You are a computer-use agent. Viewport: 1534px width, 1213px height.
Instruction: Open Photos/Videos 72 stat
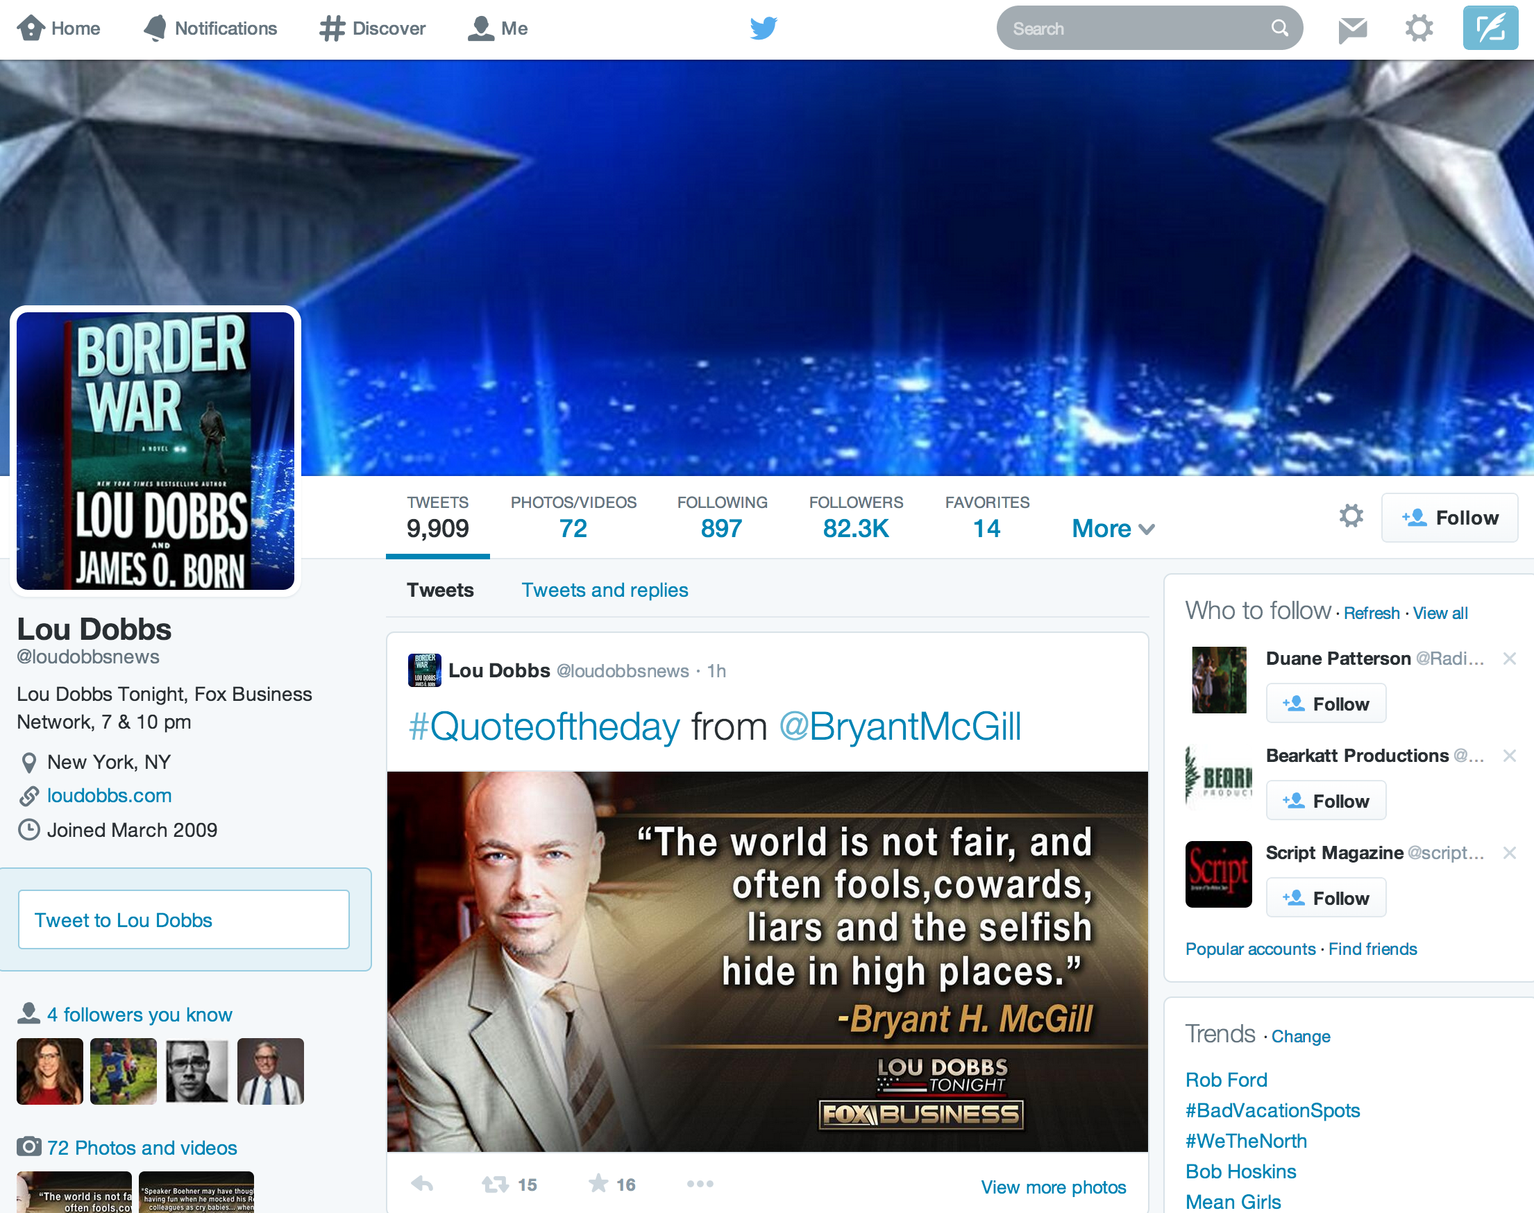573,518
